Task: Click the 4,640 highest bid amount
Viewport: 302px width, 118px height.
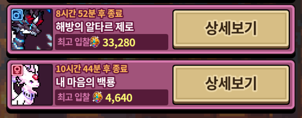Action: [x=119, y=98]
